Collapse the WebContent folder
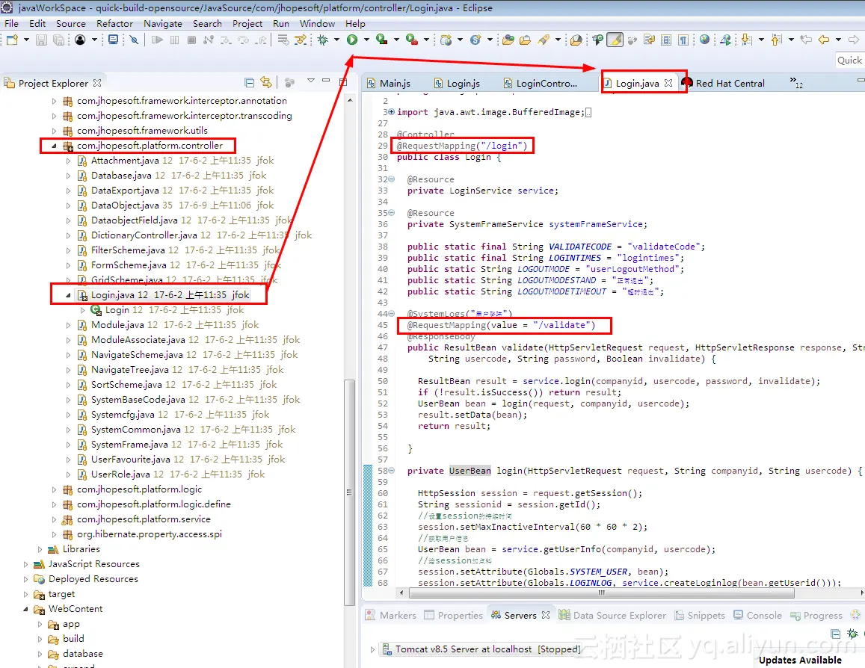This screenshot has height=668, width=865. (x=25, y=610)
